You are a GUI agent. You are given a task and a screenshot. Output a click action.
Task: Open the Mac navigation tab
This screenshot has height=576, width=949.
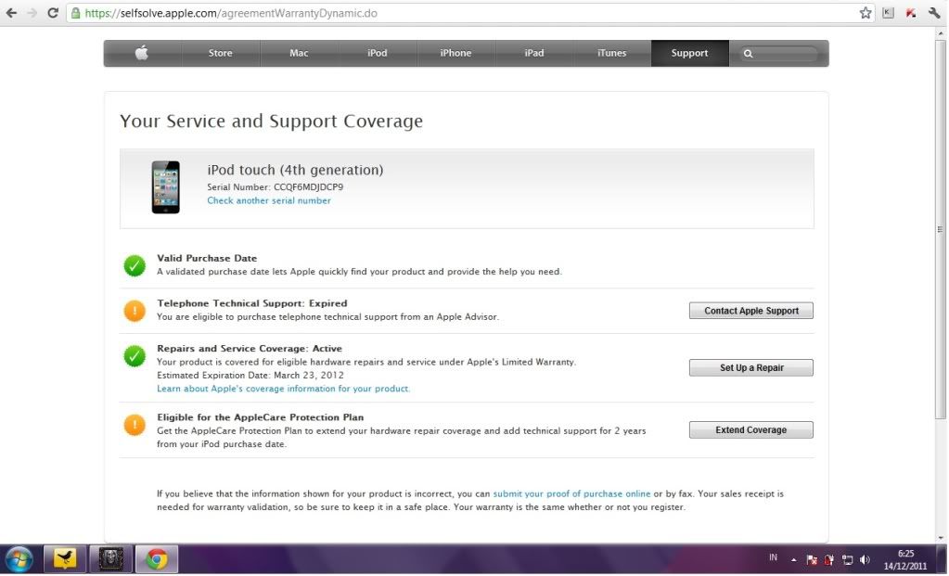point(299,53)
